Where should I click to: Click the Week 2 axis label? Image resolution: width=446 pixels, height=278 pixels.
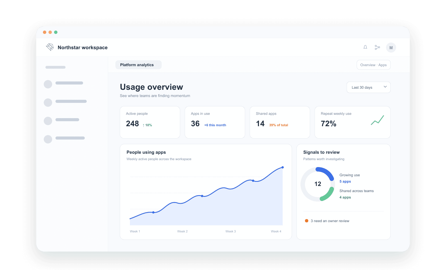point(182,231)
